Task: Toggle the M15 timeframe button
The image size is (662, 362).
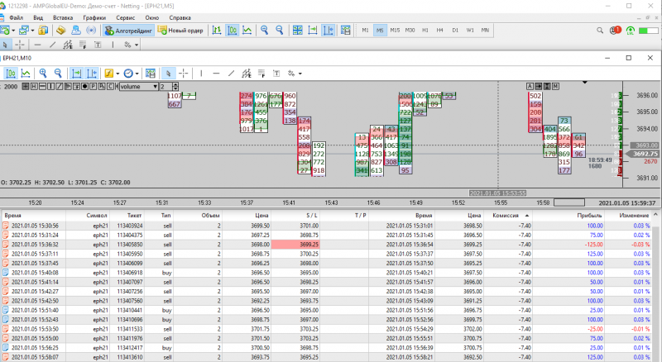Action: 395,31
